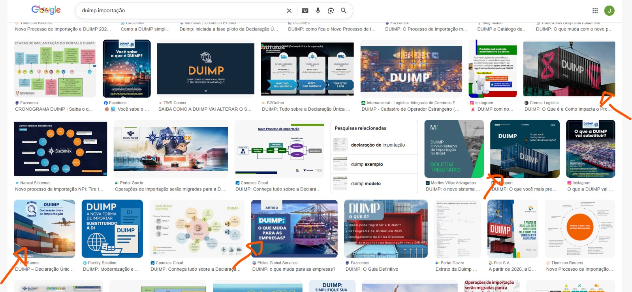The image size is (632, 292).
Task: Open the 'Você sabe o que é DUIMP?' image
Action: [x=127, y=68]
